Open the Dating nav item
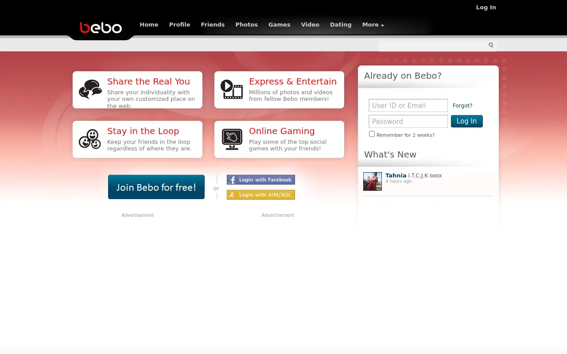This screenshot has height=354, width=567. [341, 25]
